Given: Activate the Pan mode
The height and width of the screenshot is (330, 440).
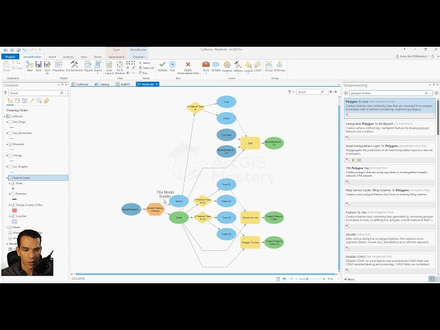Looking at the screenshot, I should tap(143, 73).
